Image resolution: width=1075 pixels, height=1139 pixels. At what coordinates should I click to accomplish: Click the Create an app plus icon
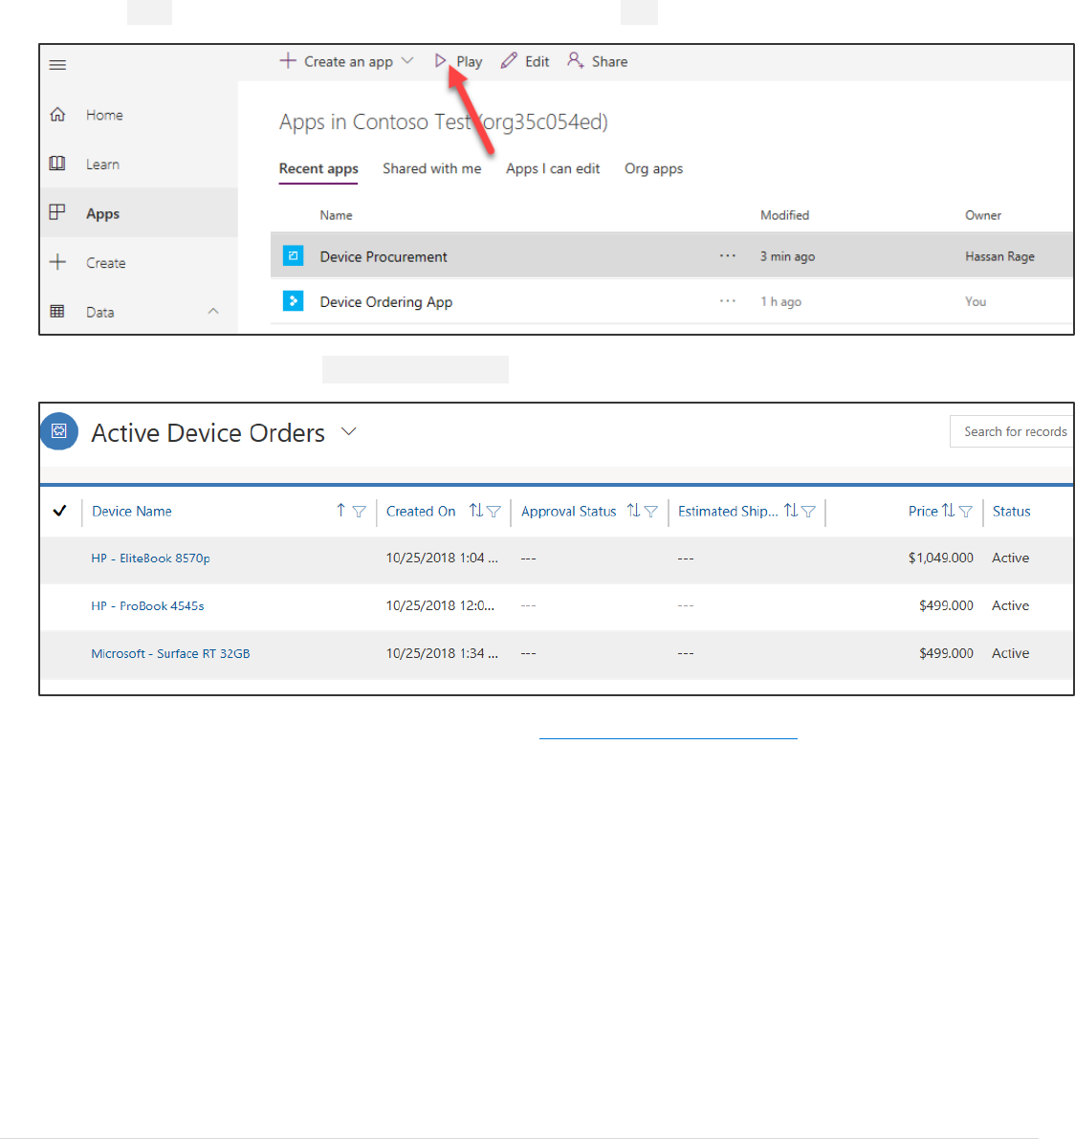[x=288, y=60]
